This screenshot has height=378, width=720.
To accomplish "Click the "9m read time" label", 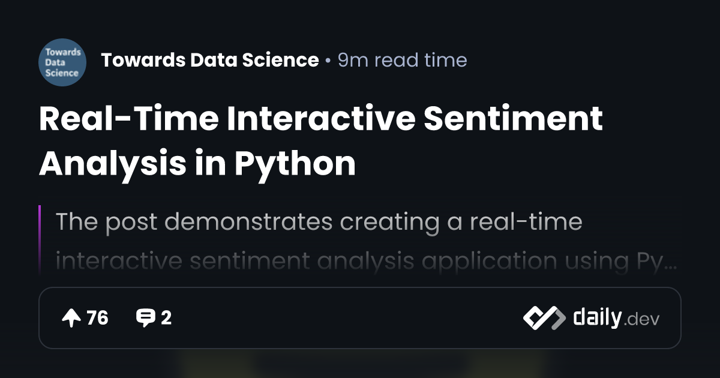I will click(402, 60).
